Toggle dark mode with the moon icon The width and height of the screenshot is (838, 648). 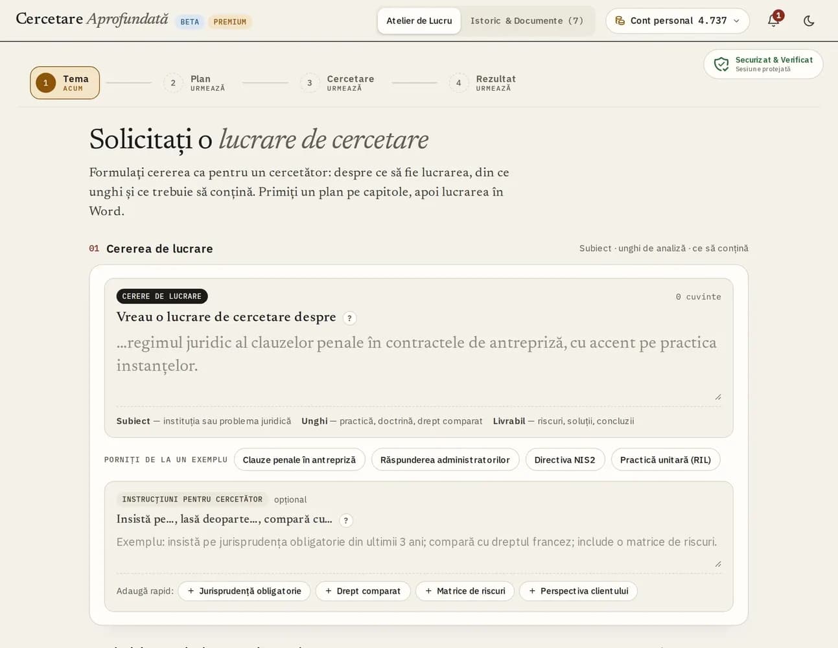click(809, 21)
